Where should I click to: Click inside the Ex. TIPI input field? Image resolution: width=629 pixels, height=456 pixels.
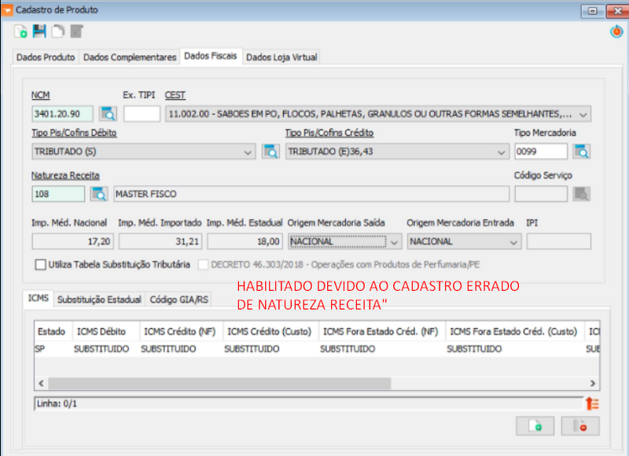coord(142,113)
